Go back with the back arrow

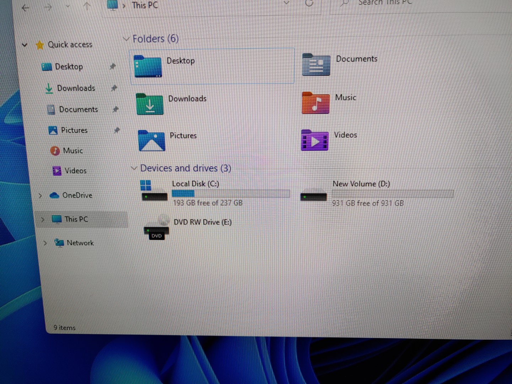click(26, 7)
